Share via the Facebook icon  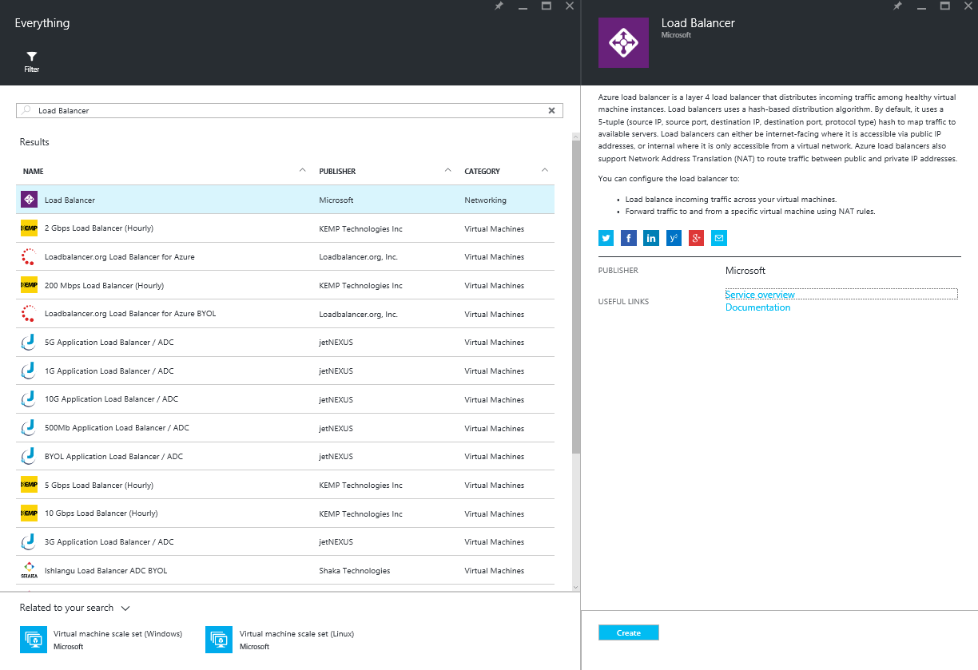(629, 238)
